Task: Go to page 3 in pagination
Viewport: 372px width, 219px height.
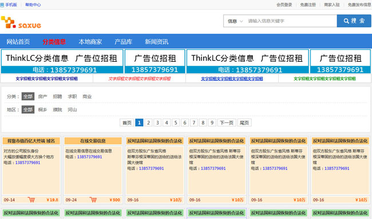Action: 157,122
